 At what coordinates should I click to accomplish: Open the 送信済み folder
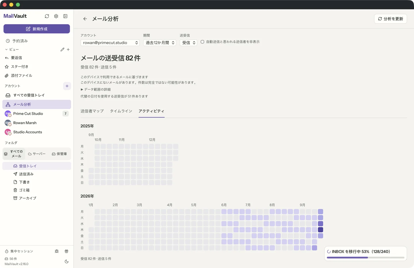coord(37,174)
